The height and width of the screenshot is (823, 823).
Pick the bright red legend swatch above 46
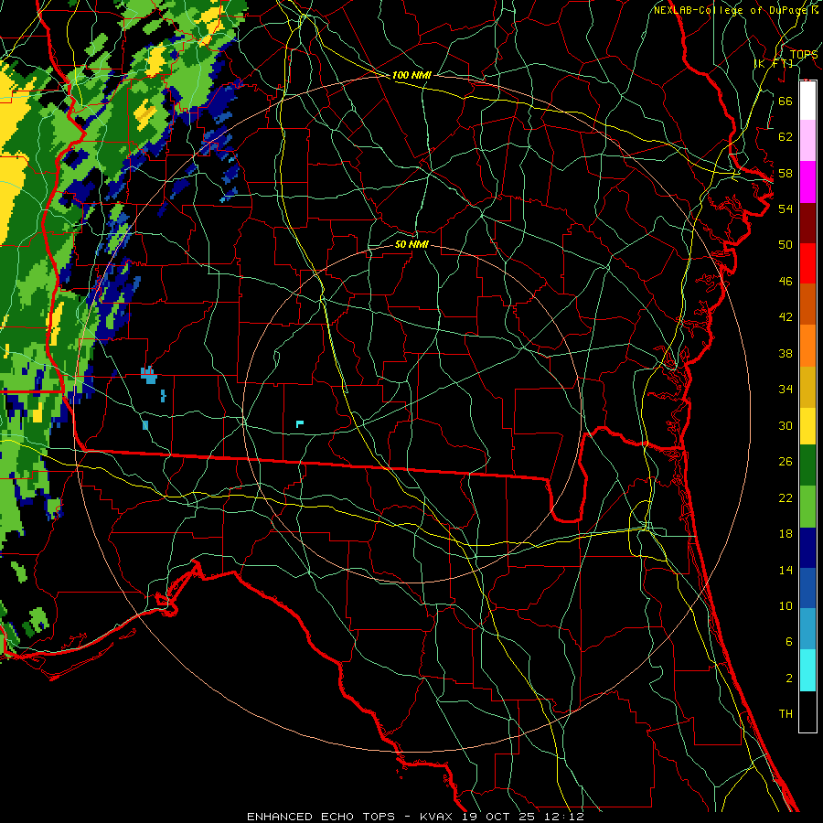(807, 263)
